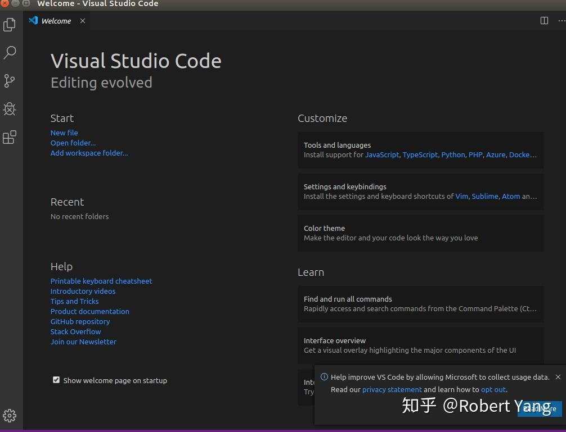
Task: Uncheck Show welcome page on startup
Action: click(x=56, y=380)
